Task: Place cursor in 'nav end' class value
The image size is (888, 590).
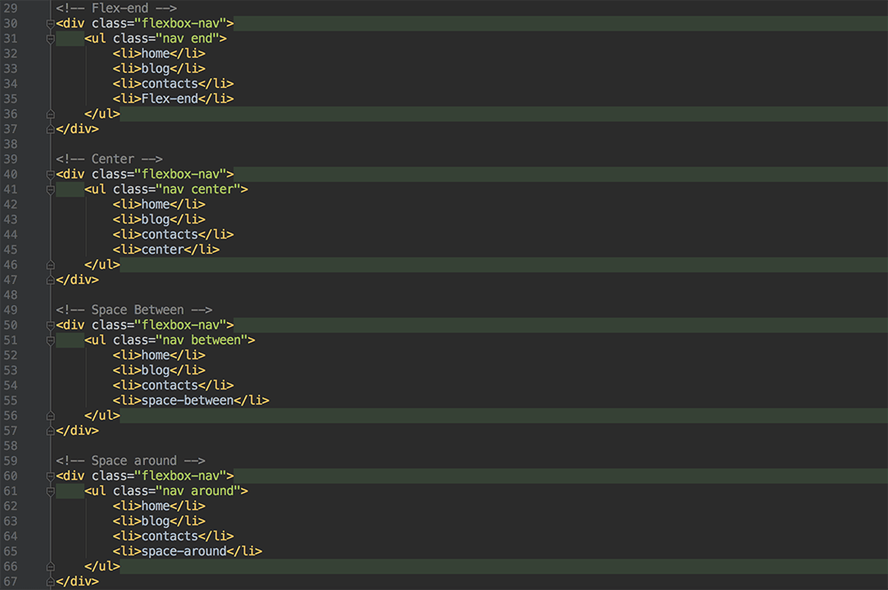Action: point(187,38)
